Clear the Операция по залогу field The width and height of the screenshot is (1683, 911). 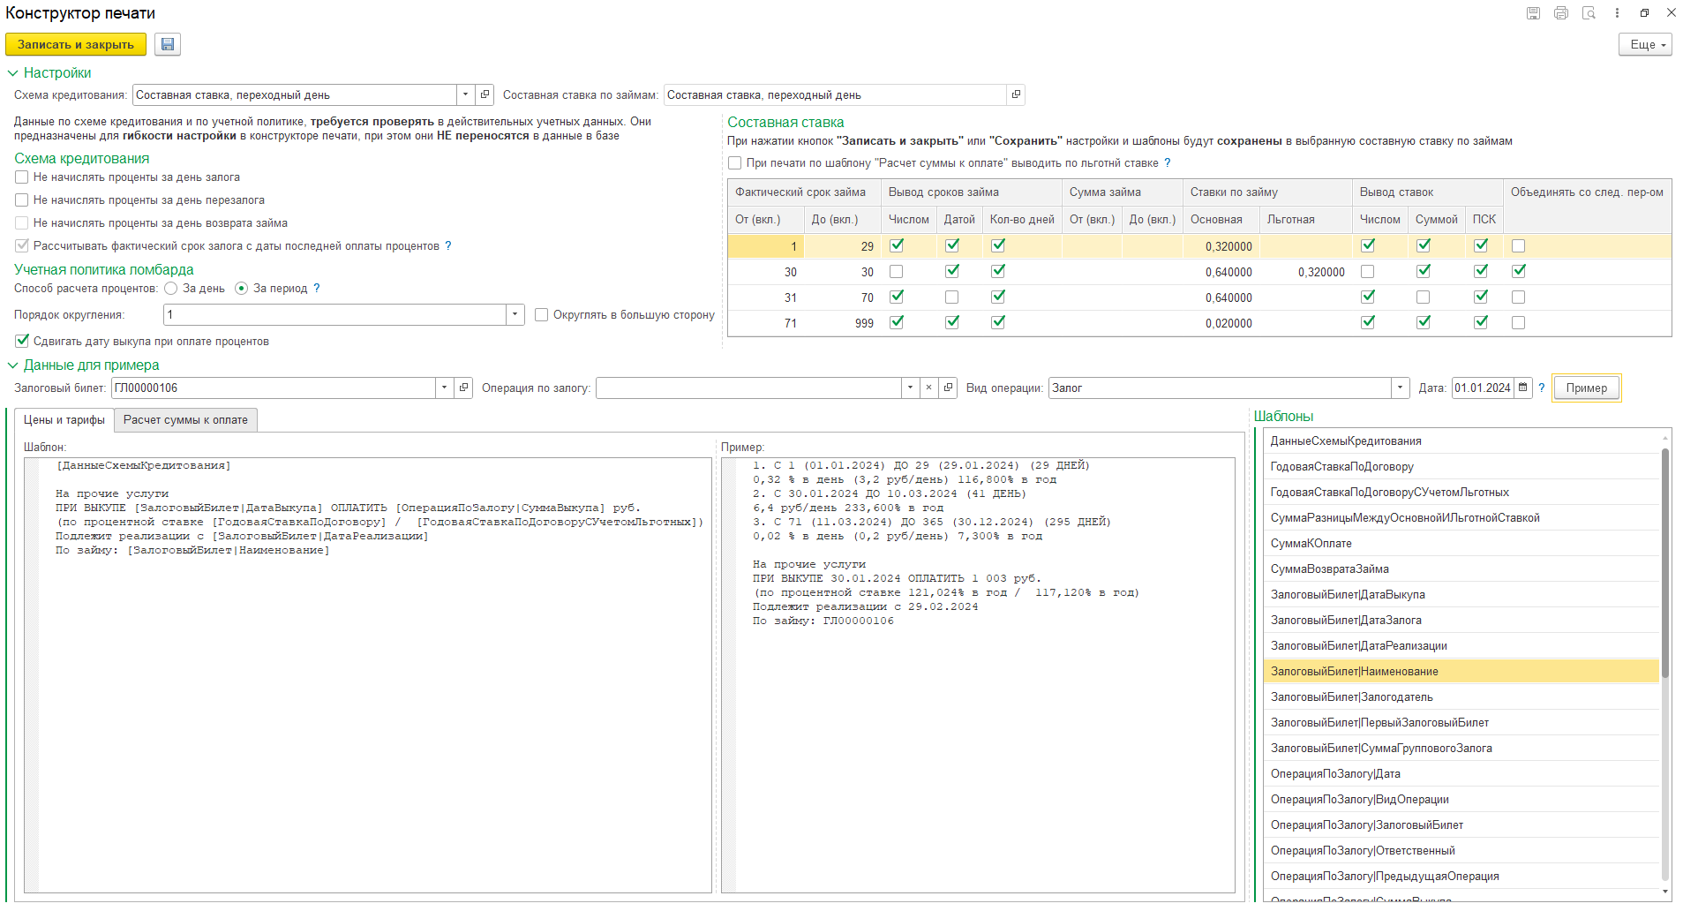(x=928, y=388)
